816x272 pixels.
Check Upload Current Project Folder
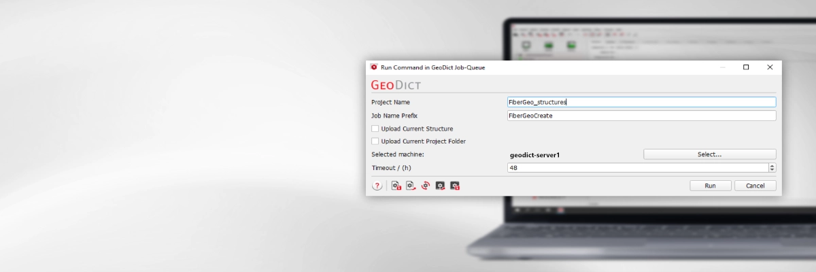pos(375,141)
